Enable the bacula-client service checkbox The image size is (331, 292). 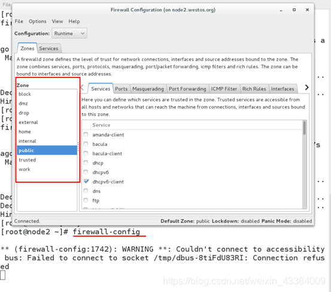click(x=86, y=153)
